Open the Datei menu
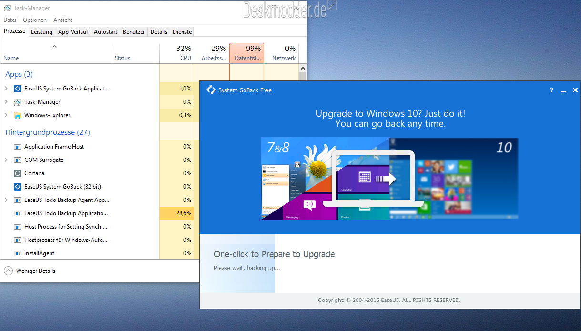The width and height of the screenshot is (581, 331). [10, 20]
